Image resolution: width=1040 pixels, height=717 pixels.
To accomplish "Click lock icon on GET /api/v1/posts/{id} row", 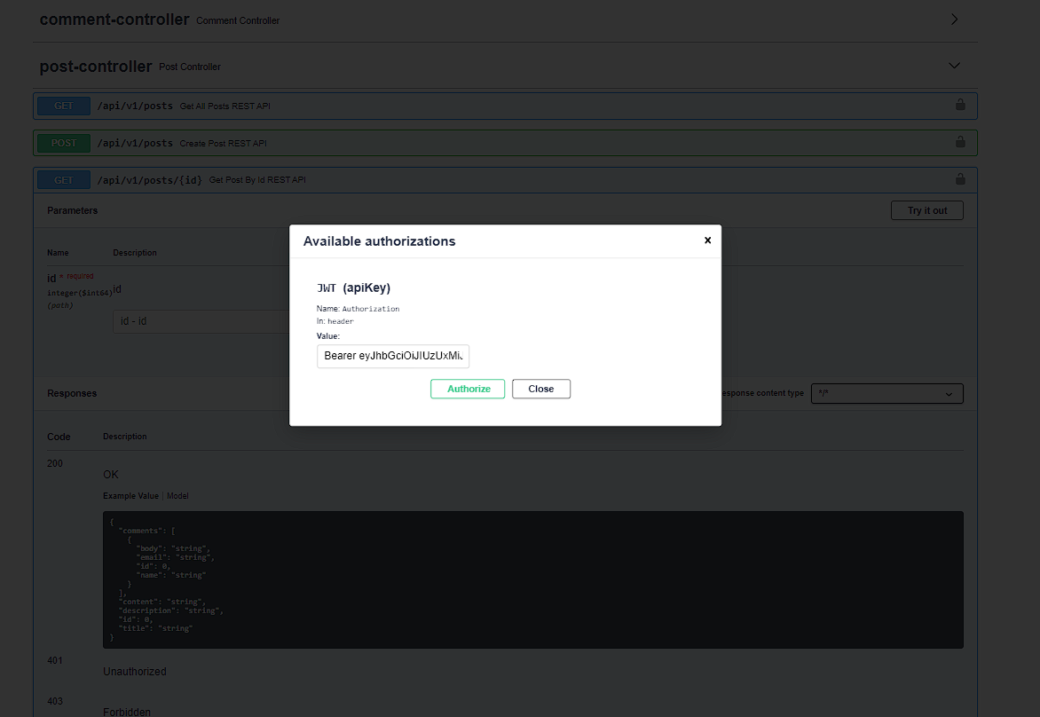I will coord(960,179).
